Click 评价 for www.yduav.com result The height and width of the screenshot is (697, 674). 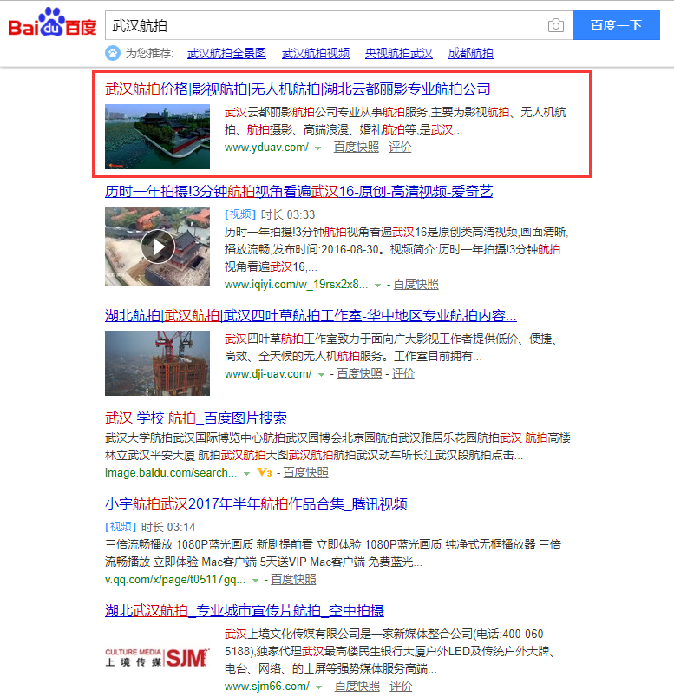point(400,148)
